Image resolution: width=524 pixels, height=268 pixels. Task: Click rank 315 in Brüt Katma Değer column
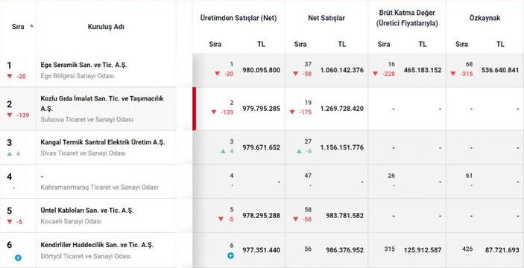(x=389, y=249)
